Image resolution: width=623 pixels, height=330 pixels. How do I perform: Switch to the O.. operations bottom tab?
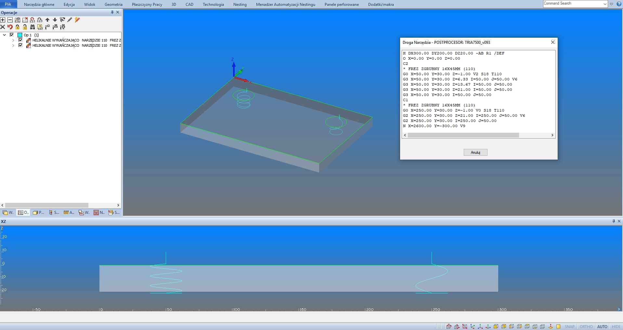(23, 213)
